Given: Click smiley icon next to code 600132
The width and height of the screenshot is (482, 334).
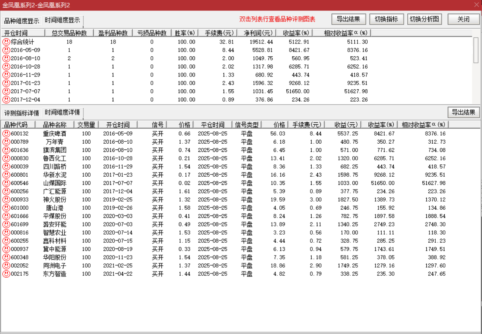Looking at the screenshot, I should pyautogui.click(x=6, y=133).
